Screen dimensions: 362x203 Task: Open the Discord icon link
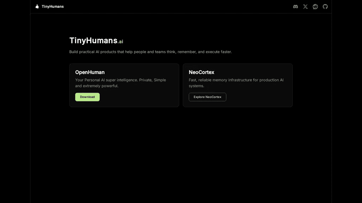coord(296,6)
